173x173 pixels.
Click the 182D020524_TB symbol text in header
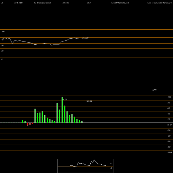[121, 3]
